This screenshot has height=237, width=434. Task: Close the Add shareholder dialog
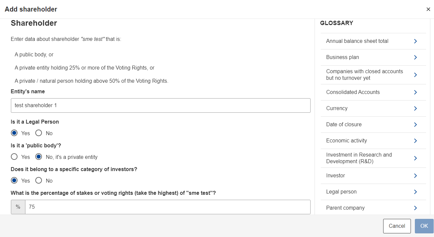[x=428, y=9]
